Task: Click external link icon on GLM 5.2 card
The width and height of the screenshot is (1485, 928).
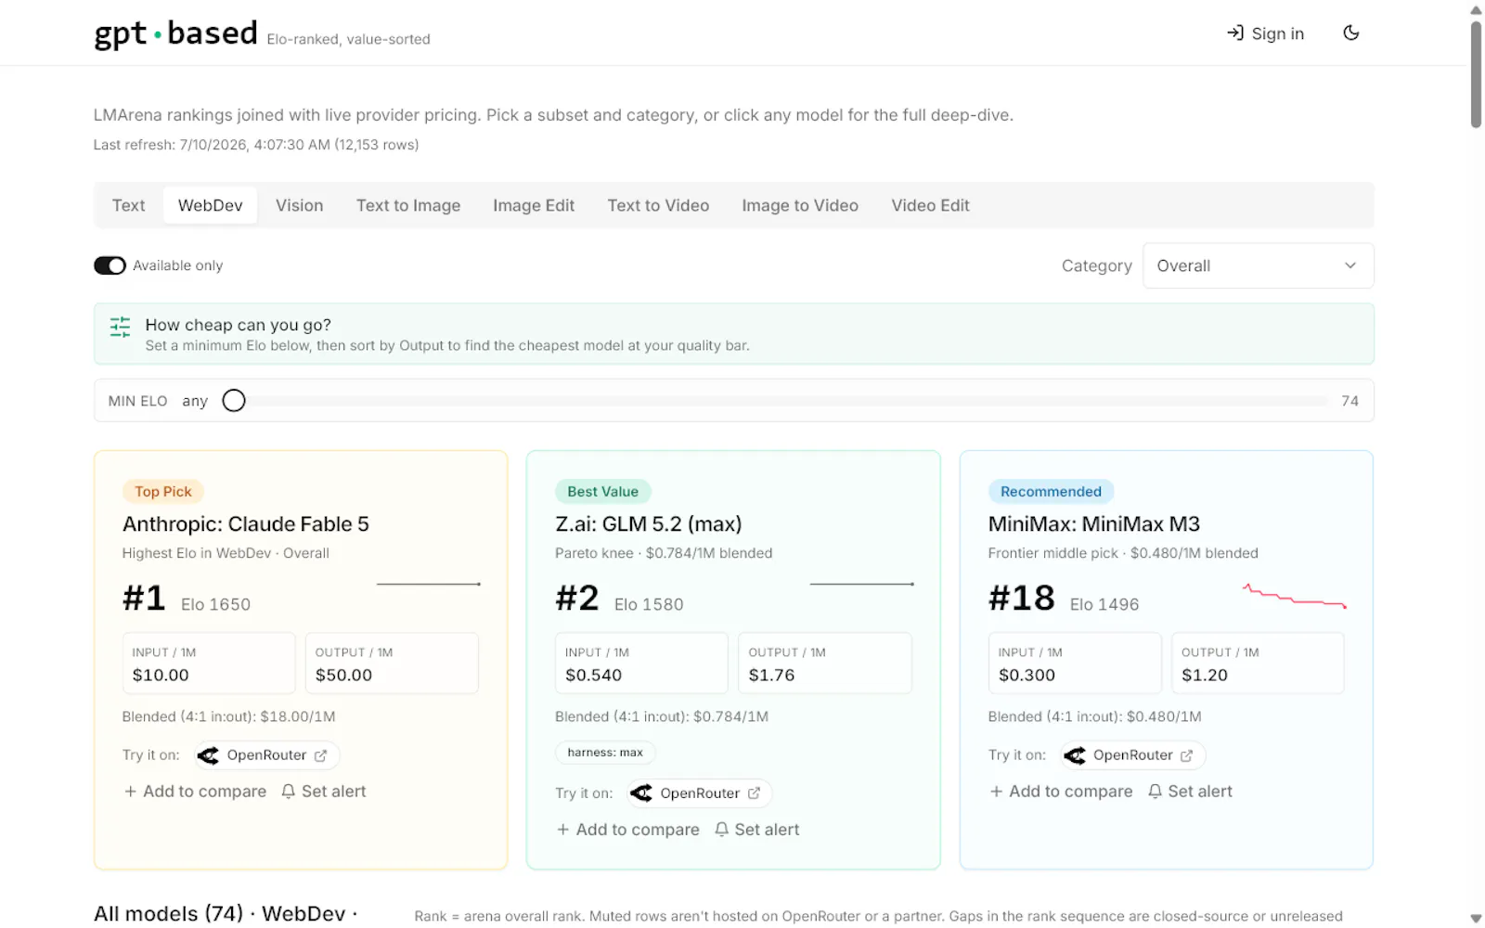Action: coord(754,793)
